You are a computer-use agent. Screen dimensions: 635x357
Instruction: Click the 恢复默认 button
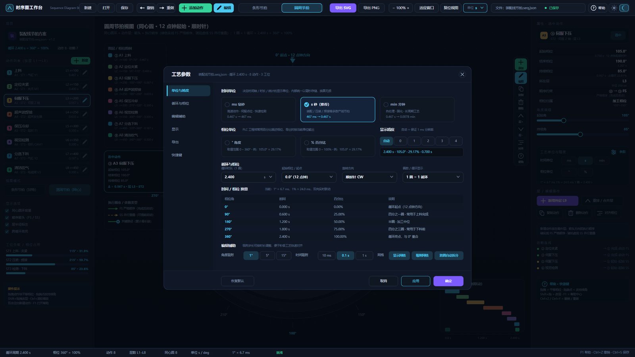(x=237, y=281)
